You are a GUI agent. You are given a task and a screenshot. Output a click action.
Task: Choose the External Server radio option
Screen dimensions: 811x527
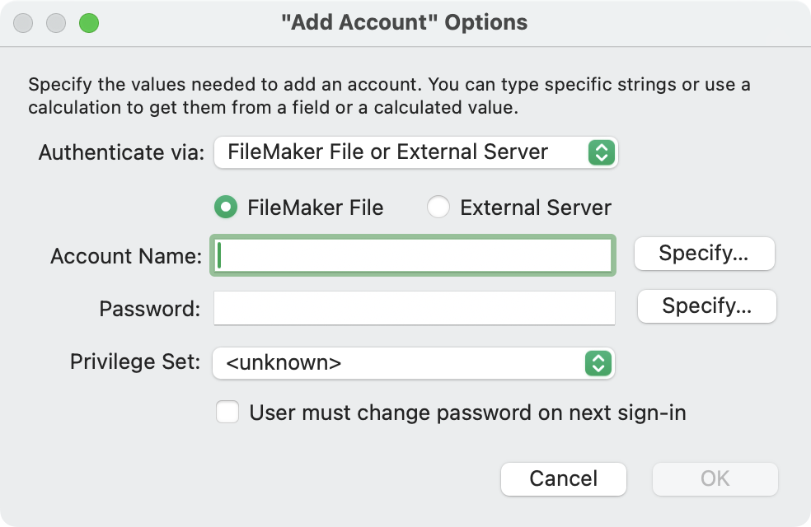[438, 208]
